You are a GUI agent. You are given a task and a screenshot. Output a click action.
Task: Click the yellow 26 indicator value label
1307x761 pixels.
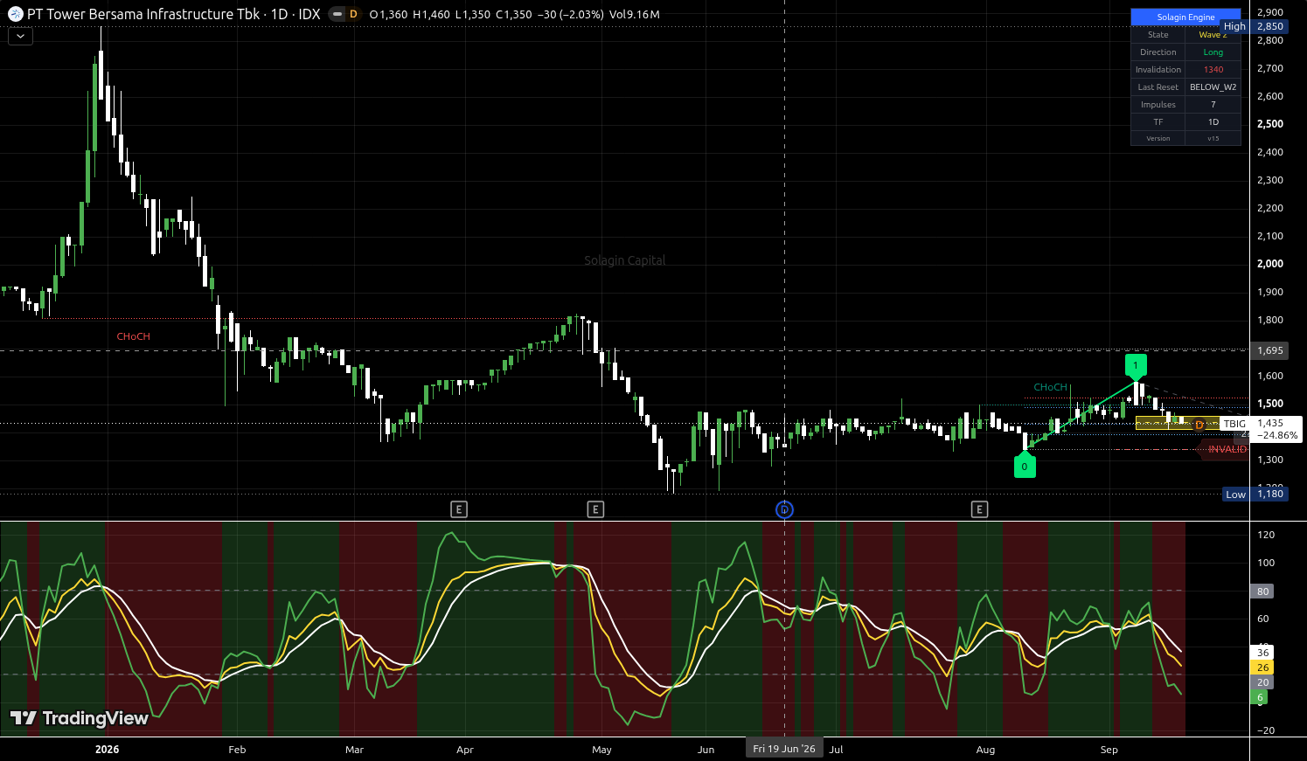(x=1262, y=668)
